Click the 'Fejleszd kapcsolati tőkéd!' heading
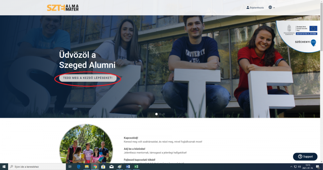Image resolution: width=323 pixels, height=170 pixels. click(x=139, y=159)
